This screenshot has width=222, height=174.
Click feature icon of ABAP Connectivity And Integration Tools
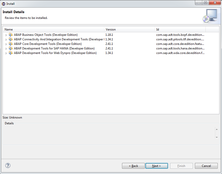pyautogui.click(x=11, y=39)
